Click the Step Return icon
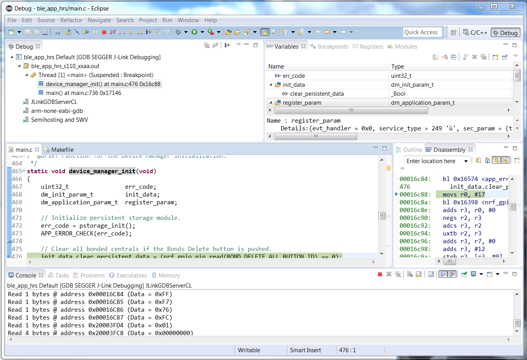The height and width of the screenshot is (360, 527). (x=140, y=32)
